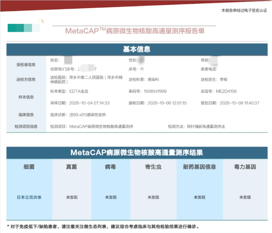Click the '病毒' column heading
Viewport: 272px width, 233px height.
click(110, 167)
